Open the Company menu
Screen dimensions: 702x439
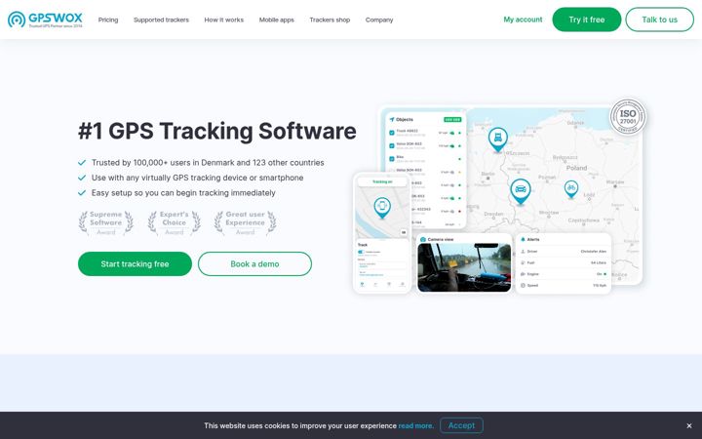(x=379, y=20)
